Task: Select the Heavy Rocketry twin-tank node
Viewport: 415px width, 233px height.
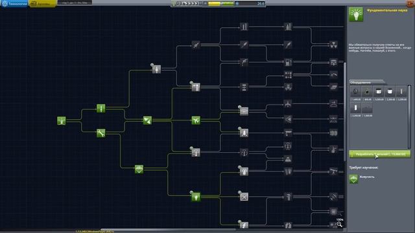Action: 244,27
